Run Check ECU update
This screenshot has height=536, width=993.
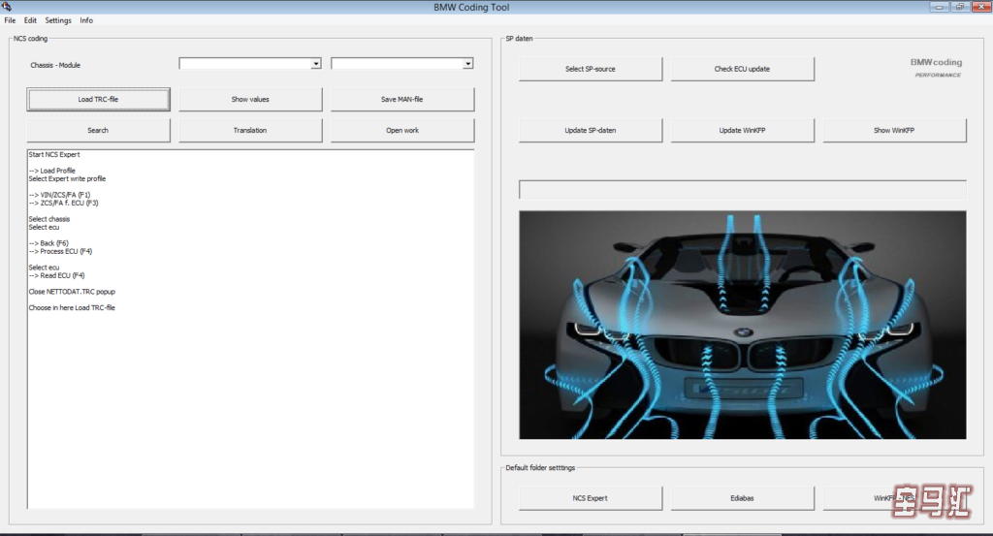point(742,69)
